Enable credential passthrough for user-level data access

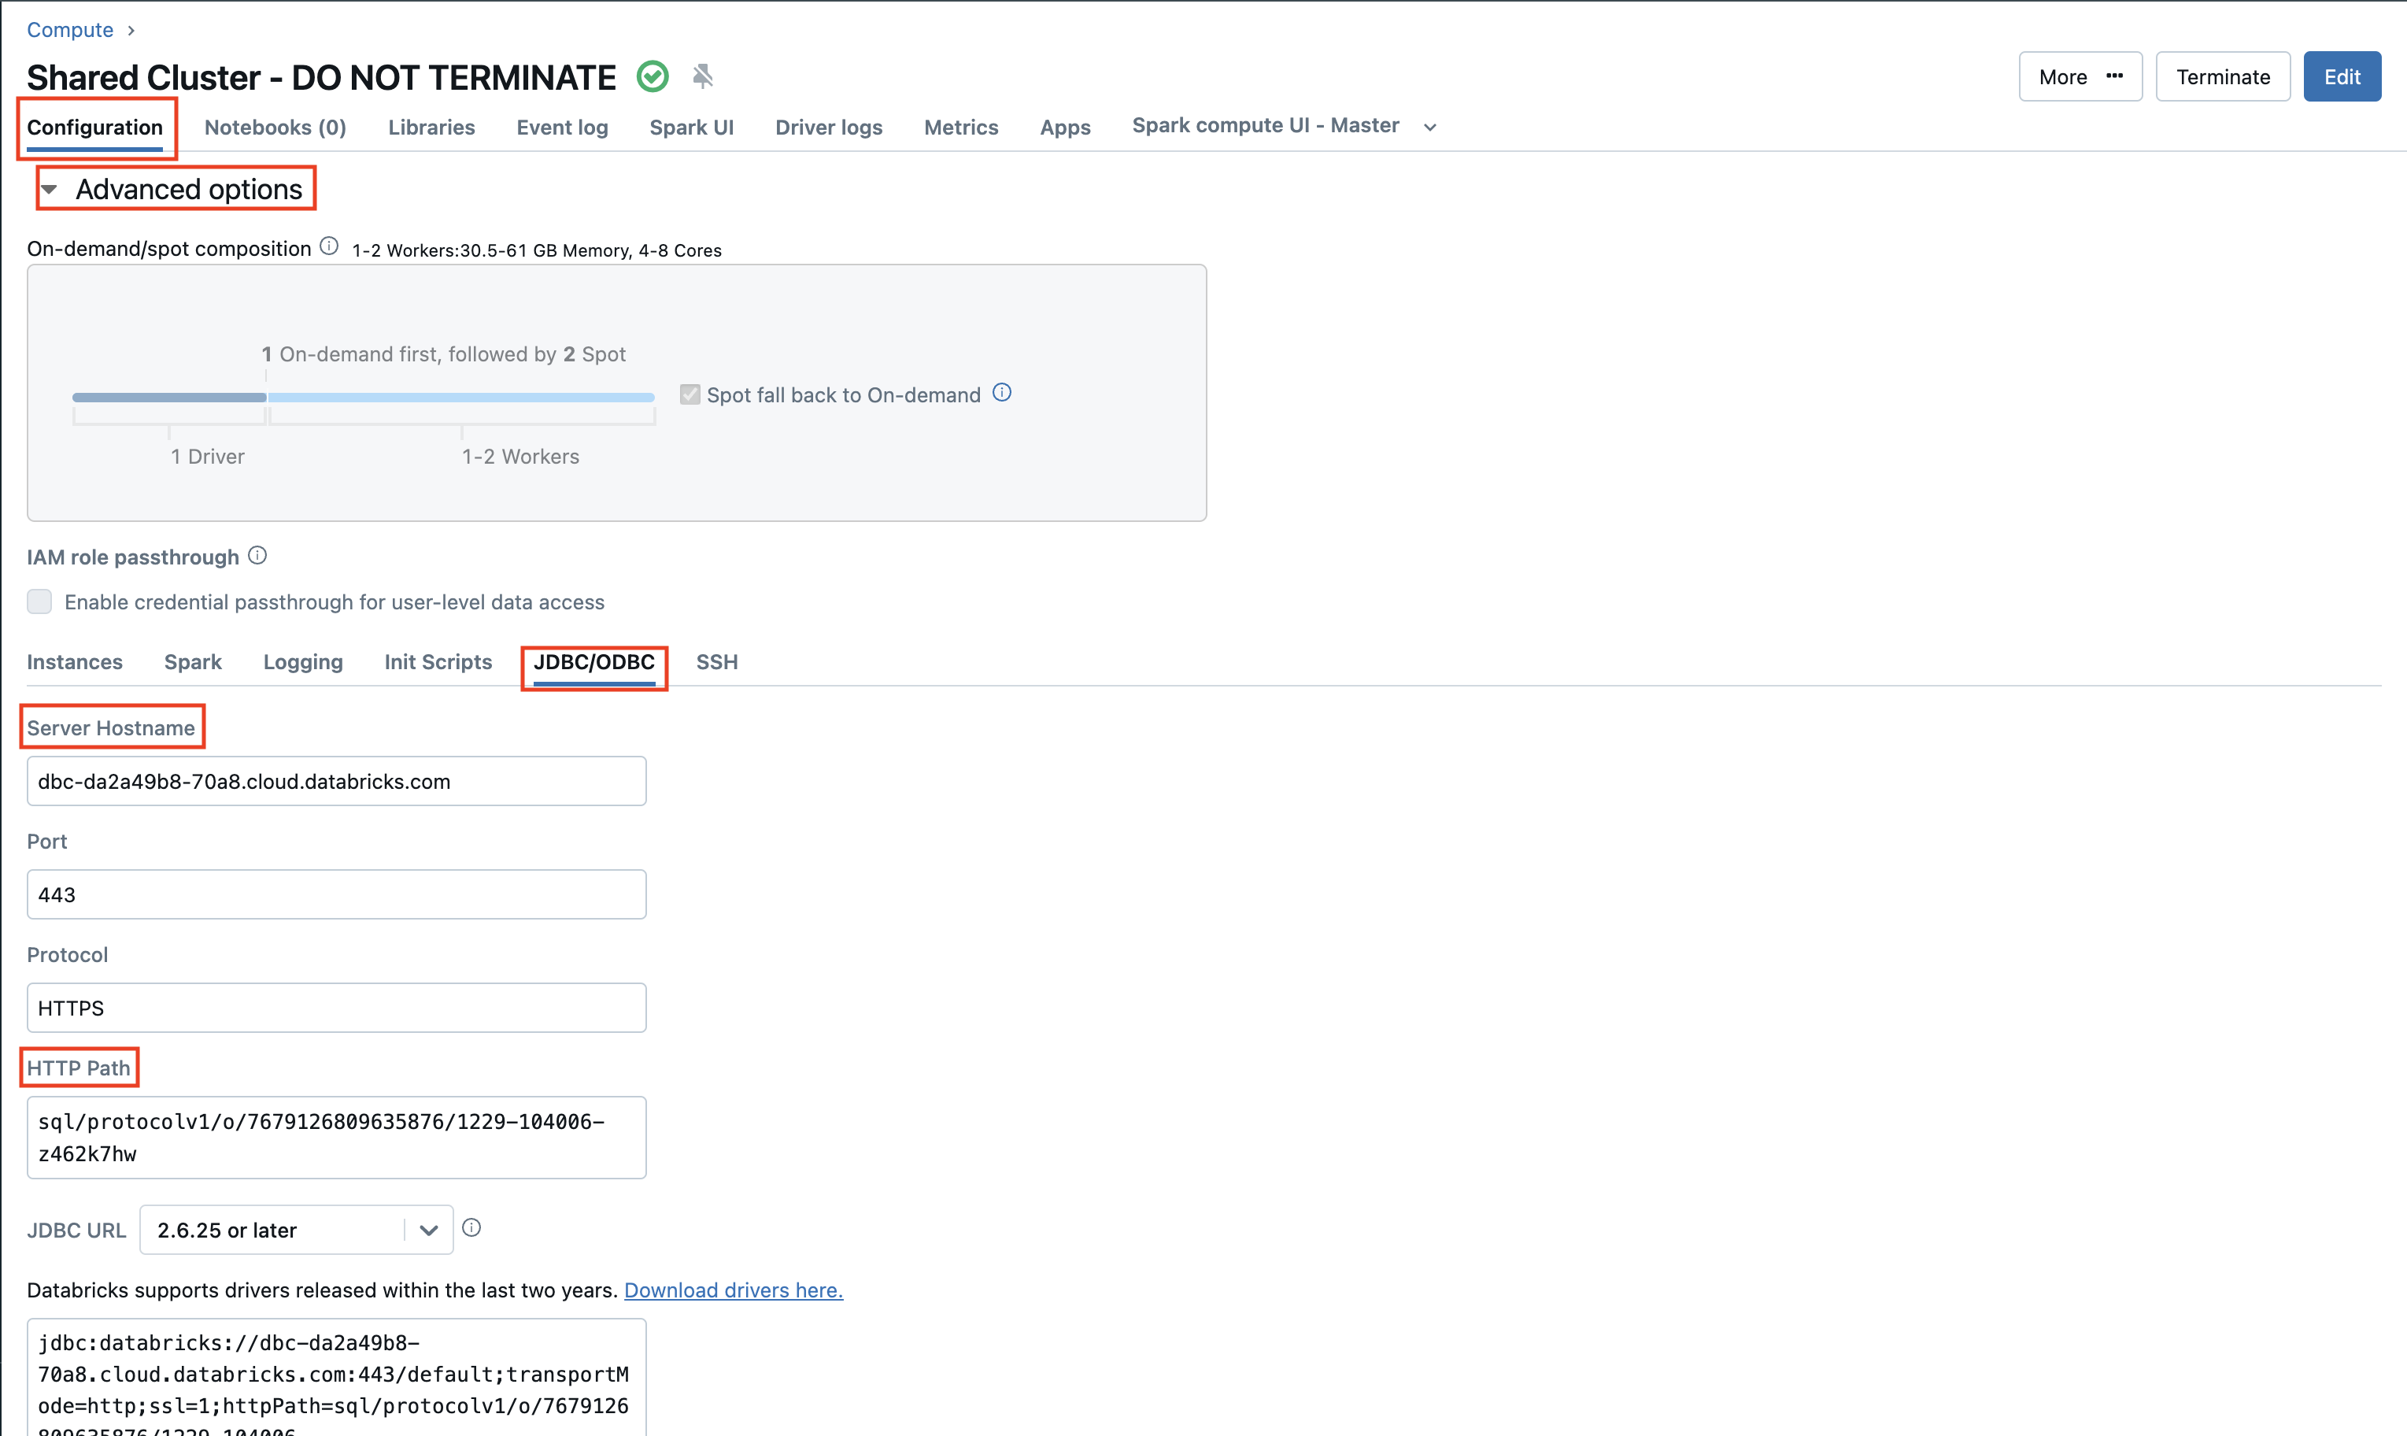(x=39, y=601)
